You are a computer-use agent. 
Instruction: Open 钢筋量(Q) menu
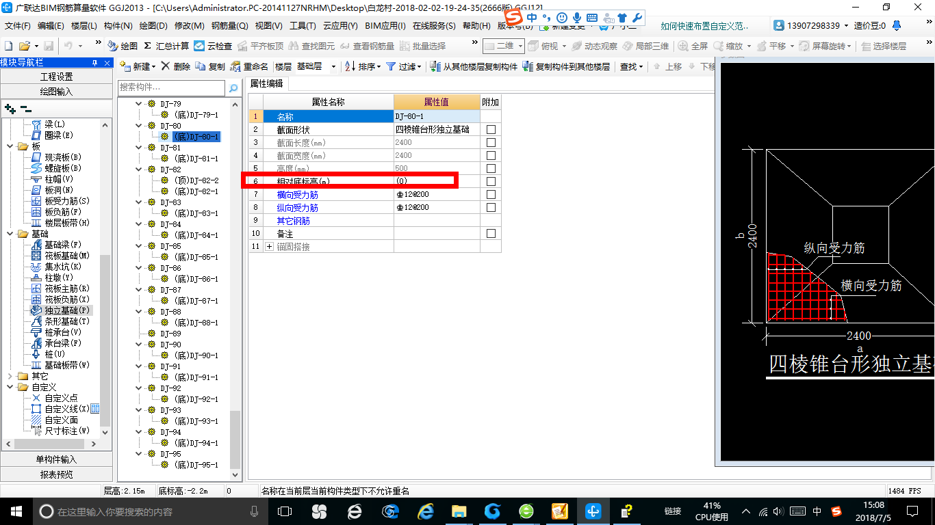[229, 26]
